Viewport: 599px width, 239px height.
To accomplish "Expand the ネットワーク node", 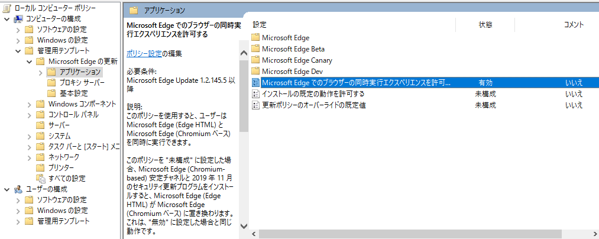I will 30,157.
